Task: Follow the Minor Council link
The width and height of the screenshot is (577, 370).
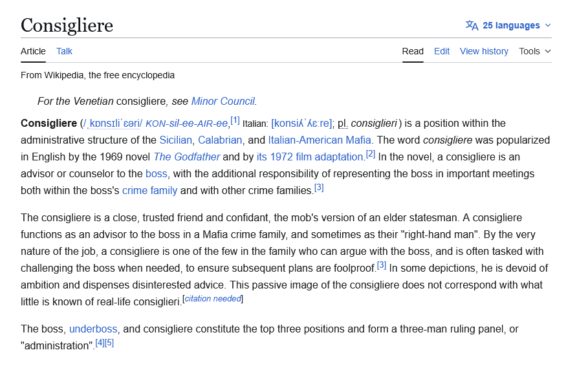Action: tap(223, 102)
